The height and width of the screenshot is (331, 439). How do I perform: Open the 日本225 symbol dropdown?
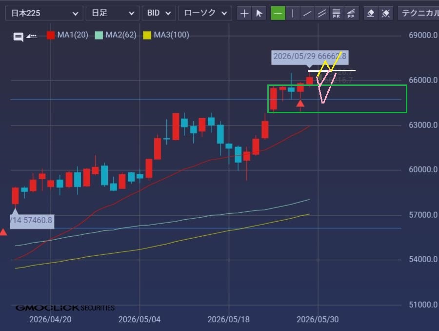tap(44, 13)
